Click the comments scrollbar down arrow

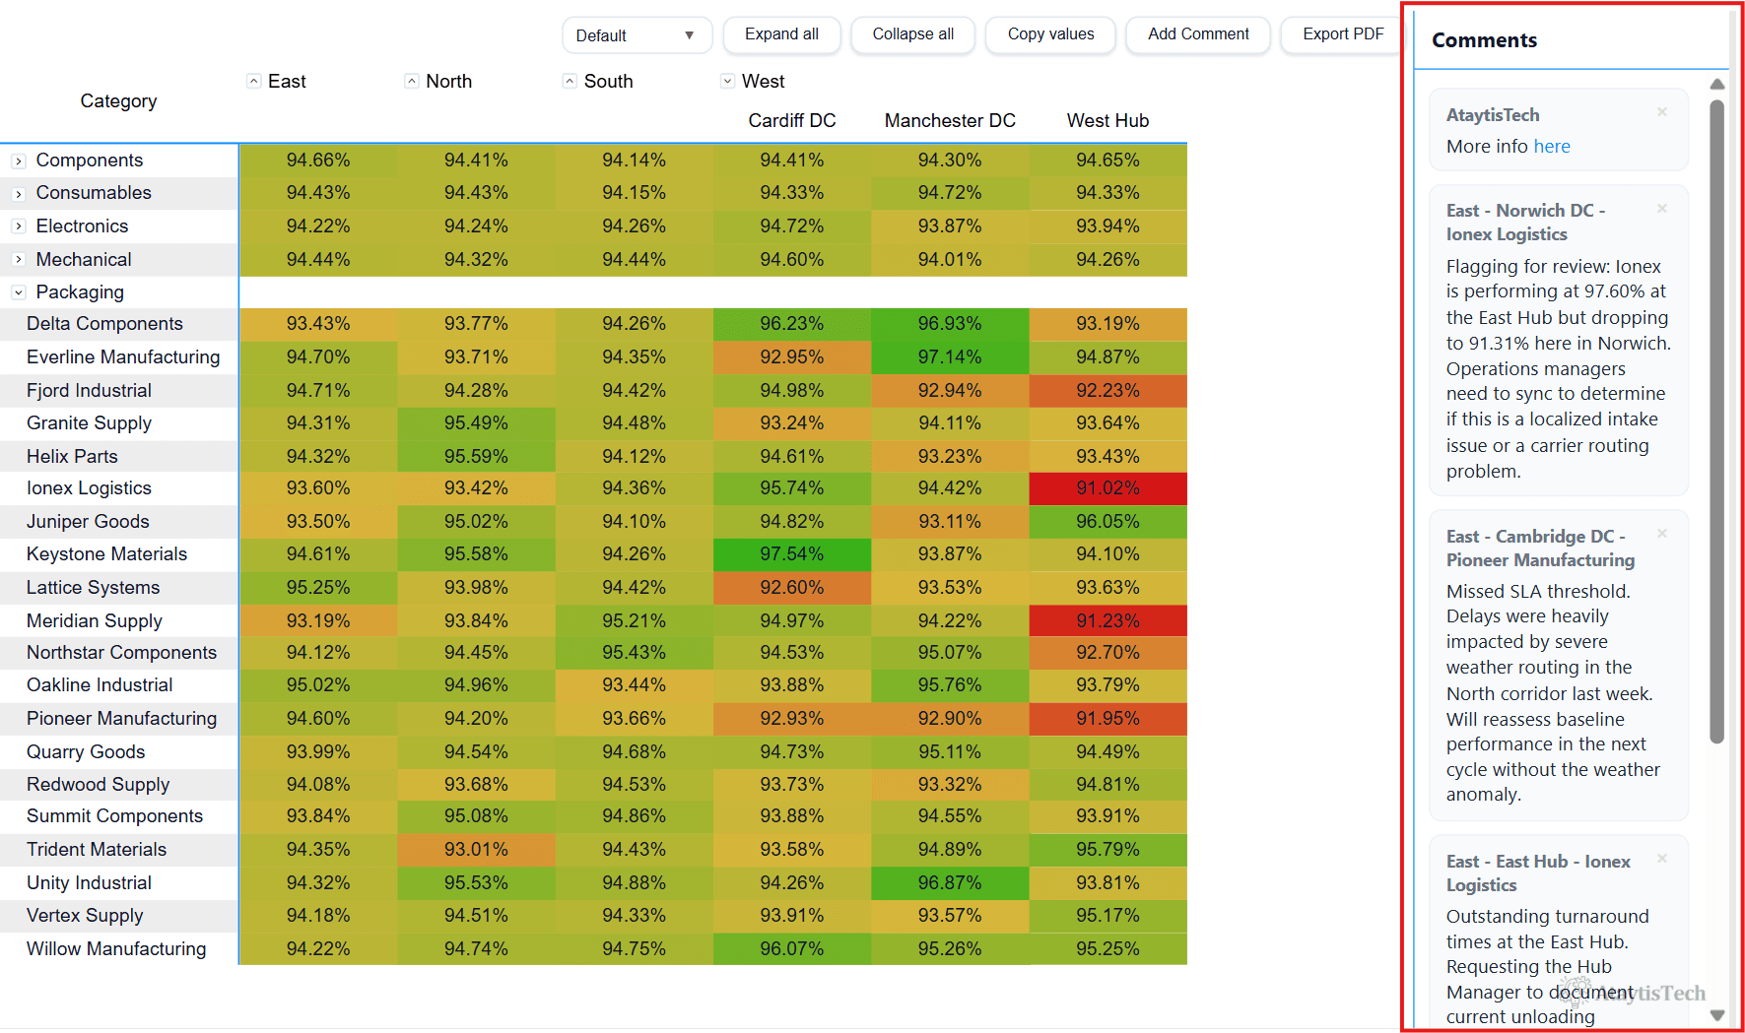1717,1015
